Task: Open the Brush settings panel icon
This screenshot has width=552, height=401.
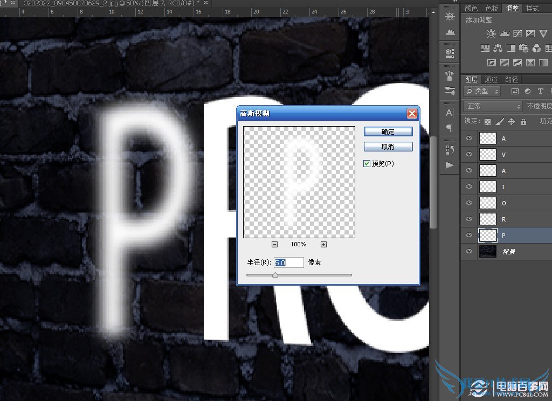Action: [x=450, y=91]
